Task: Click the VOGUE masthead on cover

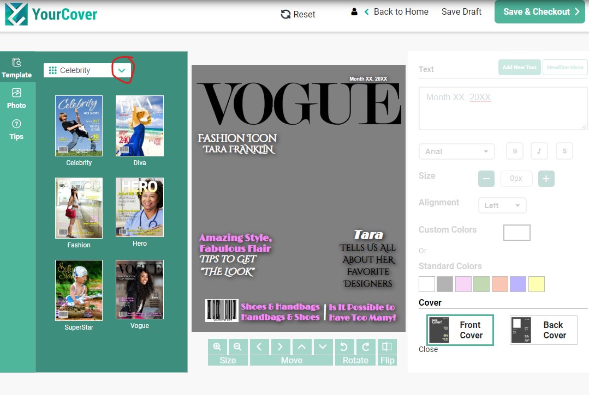Action: pyautogui.click(x=299, y=104)
